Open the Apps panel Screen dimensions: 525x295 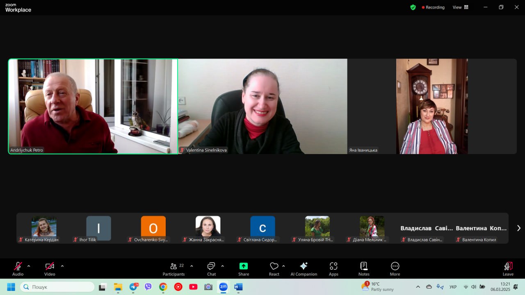(x=333, y=269)
